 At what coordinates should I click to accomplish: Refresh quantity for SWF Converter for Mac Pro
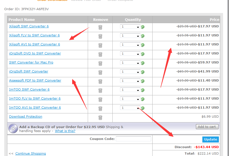click(143, 63)
